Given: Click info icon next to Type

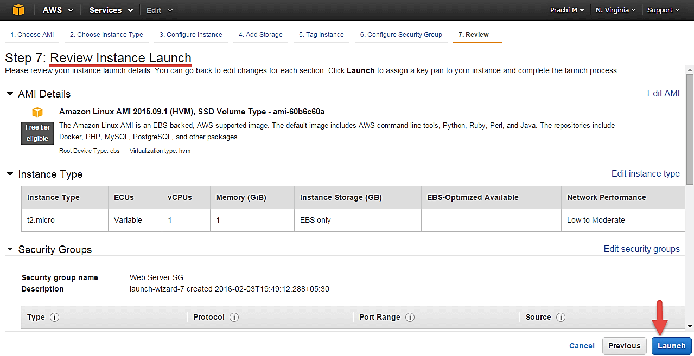Looking at the screenshot, I should tap(54, 318).
